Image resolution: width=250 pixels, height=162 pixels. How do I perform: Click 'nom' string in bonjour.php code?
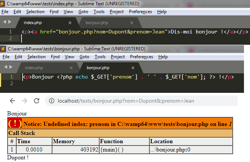pos(192,77)
